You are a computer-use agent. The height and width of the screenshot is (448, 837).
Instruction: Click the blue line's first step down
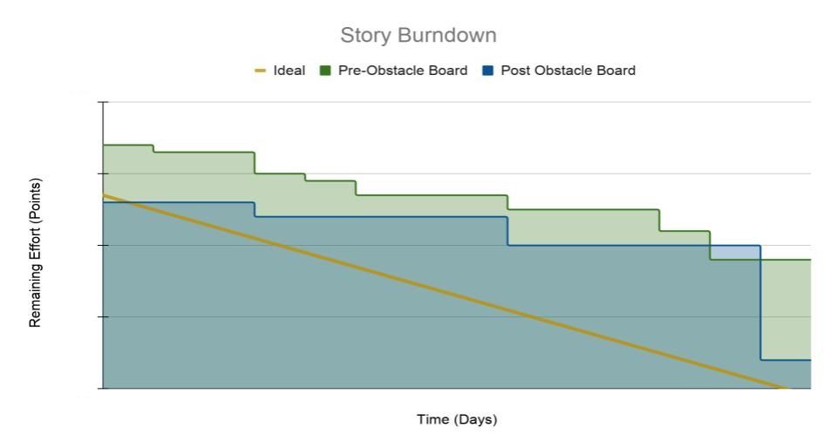point(255,209)
